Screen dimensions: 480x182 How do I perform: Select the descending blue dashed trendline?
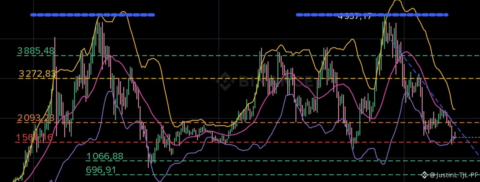[x=435, y=98]
